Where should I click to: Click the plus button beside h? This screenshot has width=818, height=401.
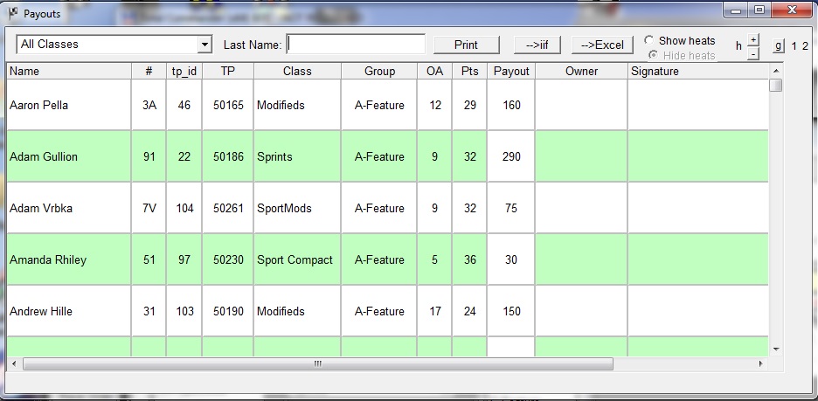pyautogui.click(x=754, y=39)
